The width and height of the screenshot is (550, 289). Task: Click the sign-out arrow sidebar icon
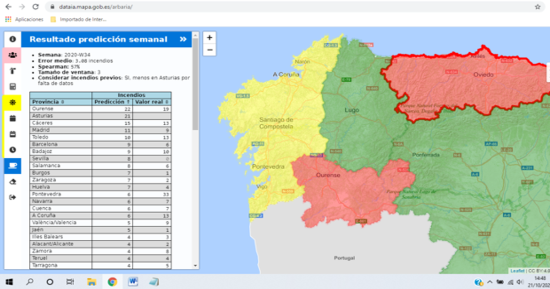(x=12, y=197)
